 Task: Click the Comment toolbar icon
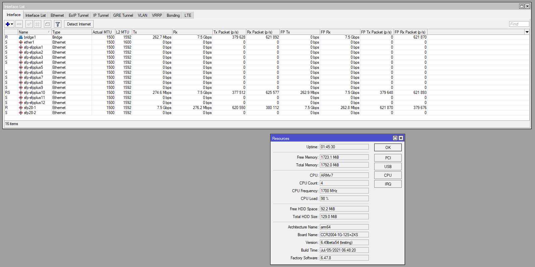(48, 24)
